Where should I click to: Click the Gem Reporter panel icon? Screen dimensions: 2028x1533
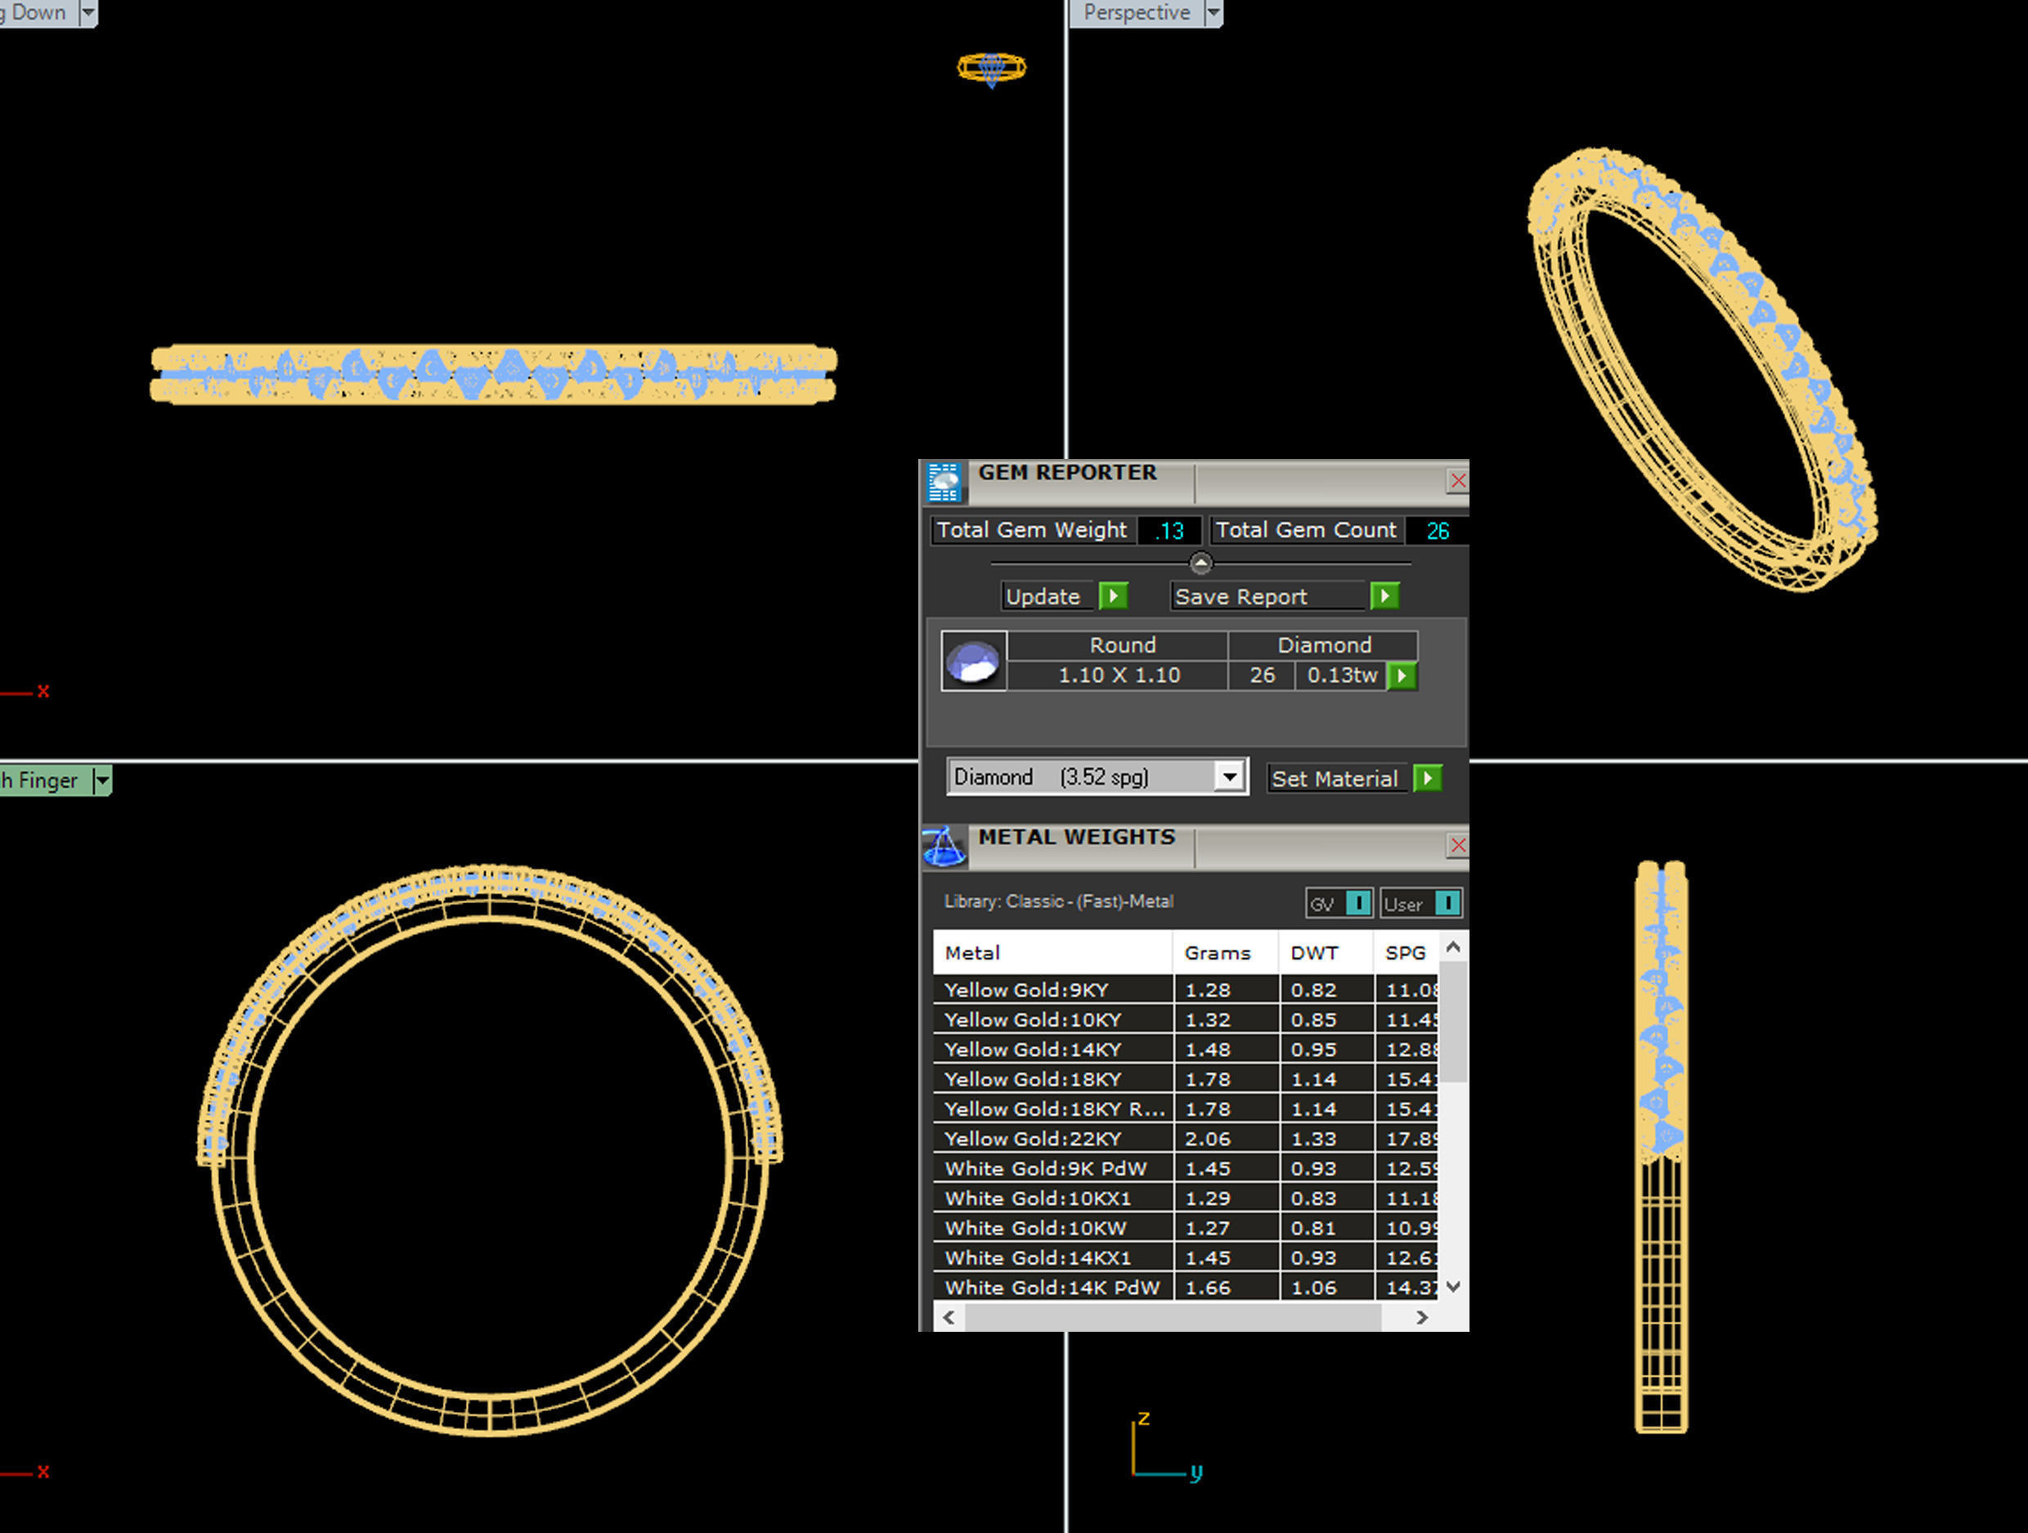coord(944,483)
